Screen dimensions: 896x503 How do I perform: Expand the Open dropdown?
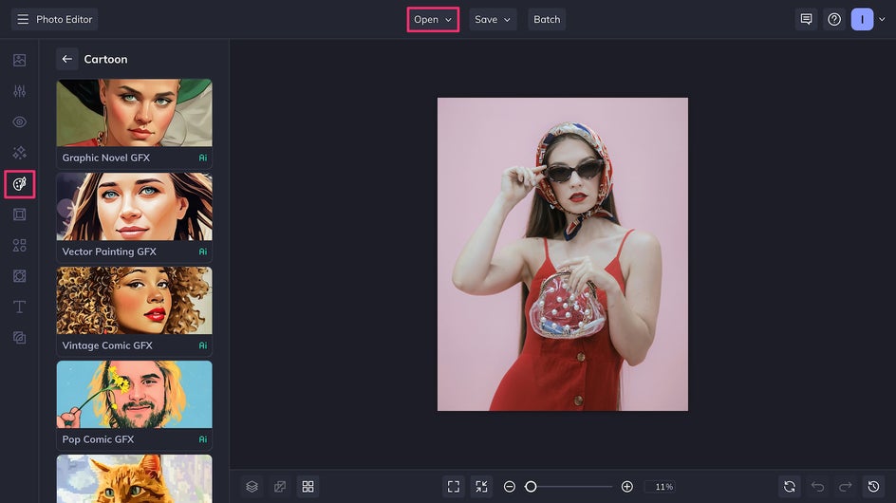point(433,19)
